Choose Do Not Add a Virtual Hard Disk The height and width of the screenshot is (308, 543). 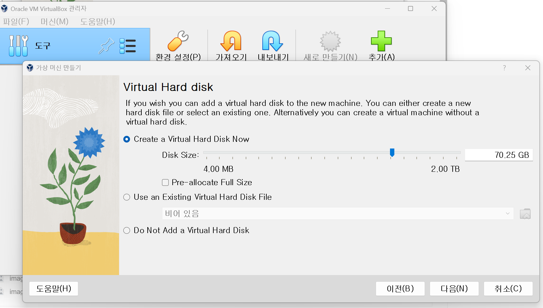click(127, 230)
